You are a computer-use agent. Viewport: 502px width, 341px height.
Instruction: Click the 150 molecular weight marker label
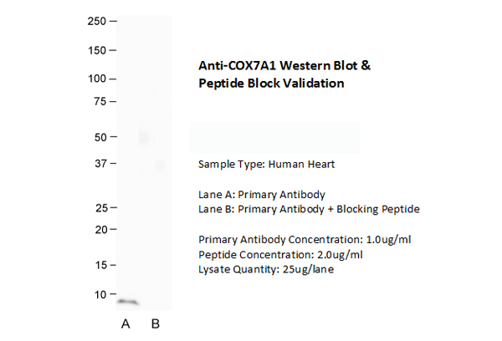(97, 50)
